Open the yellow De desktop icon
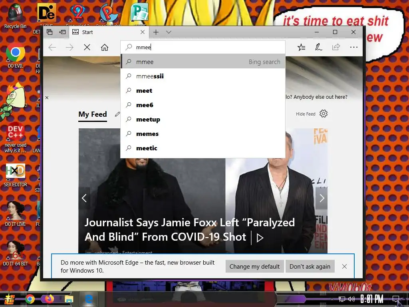This screenshot has height=307, width=409. (46, 12)
